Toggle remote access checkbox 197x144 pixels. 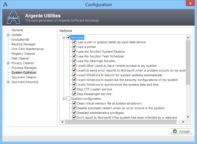click(74, 66)
